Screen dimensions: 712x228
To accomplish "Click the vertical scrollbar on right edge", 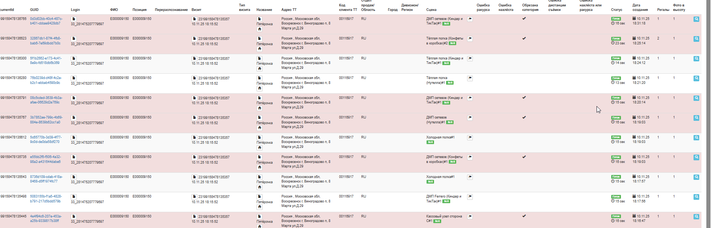I will (x=709, y=113).
